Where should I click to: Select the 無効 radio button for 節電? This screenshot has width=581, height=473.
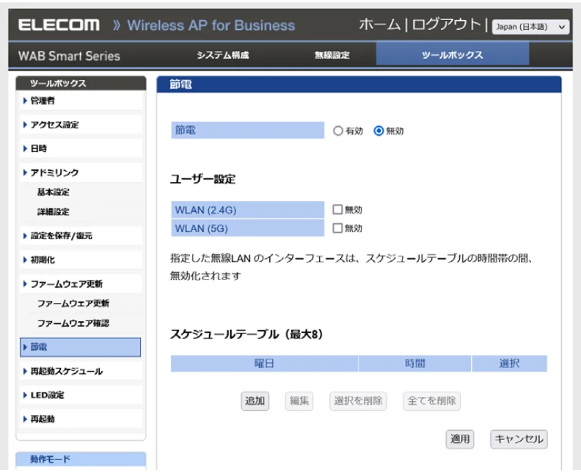point(379,131)
